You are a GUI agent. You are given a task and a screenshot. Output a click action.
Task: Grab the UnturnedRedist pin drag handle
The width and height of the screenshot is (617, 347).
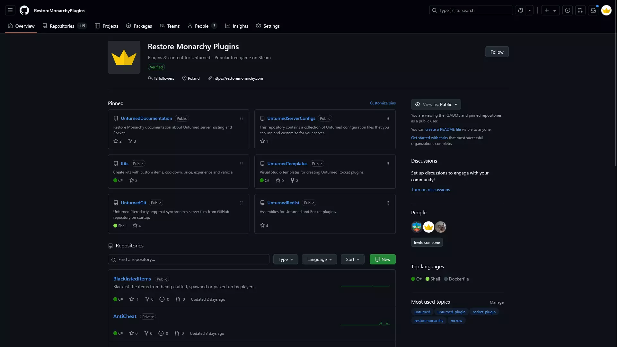click(x=388, y=203)
